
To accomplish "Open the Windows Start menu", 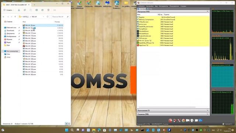I will [67, 130].
